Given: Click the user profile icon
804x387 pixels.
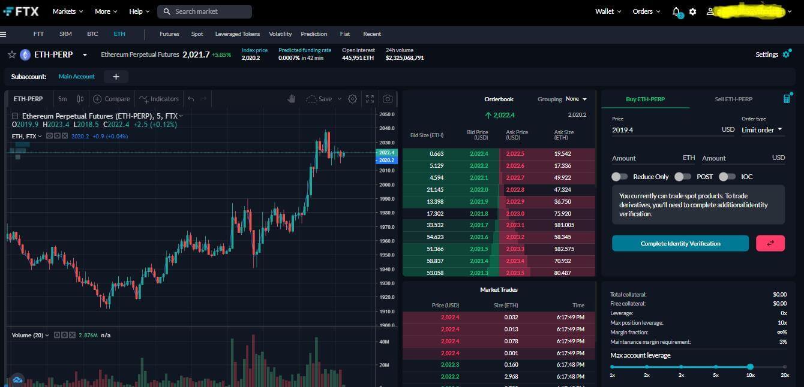Looking at the screenshot, I should 710,11.
